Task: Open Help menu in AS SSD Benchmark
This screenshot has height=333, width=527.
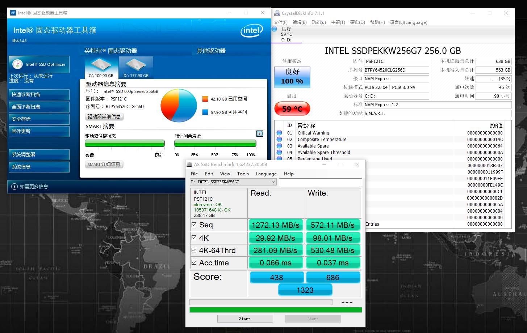Action: pyautogui.click(x=289, y=174)
